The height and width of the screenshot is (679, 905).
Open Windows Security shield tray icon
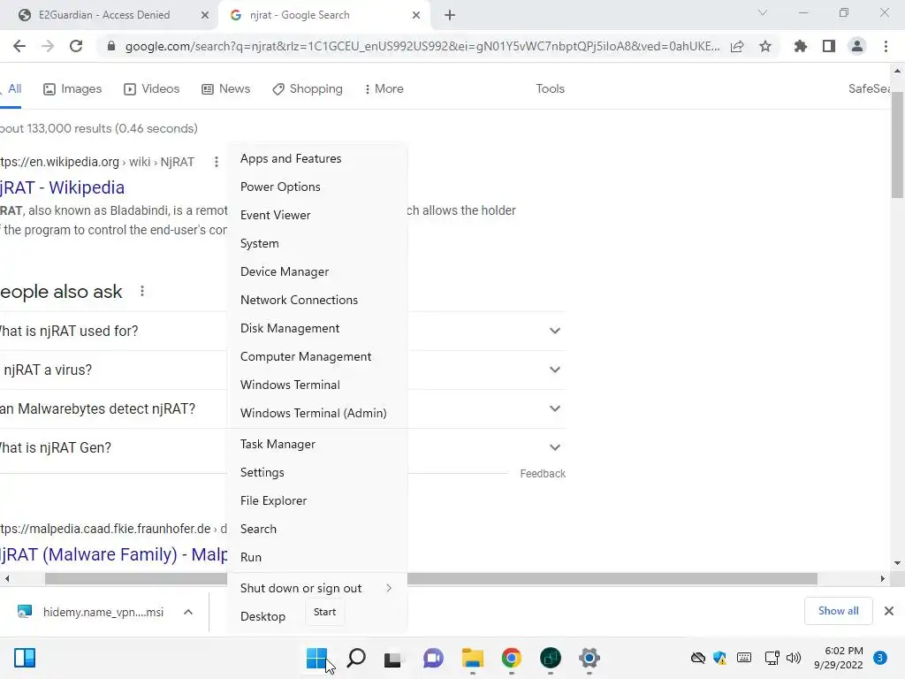tap(719, 658)
